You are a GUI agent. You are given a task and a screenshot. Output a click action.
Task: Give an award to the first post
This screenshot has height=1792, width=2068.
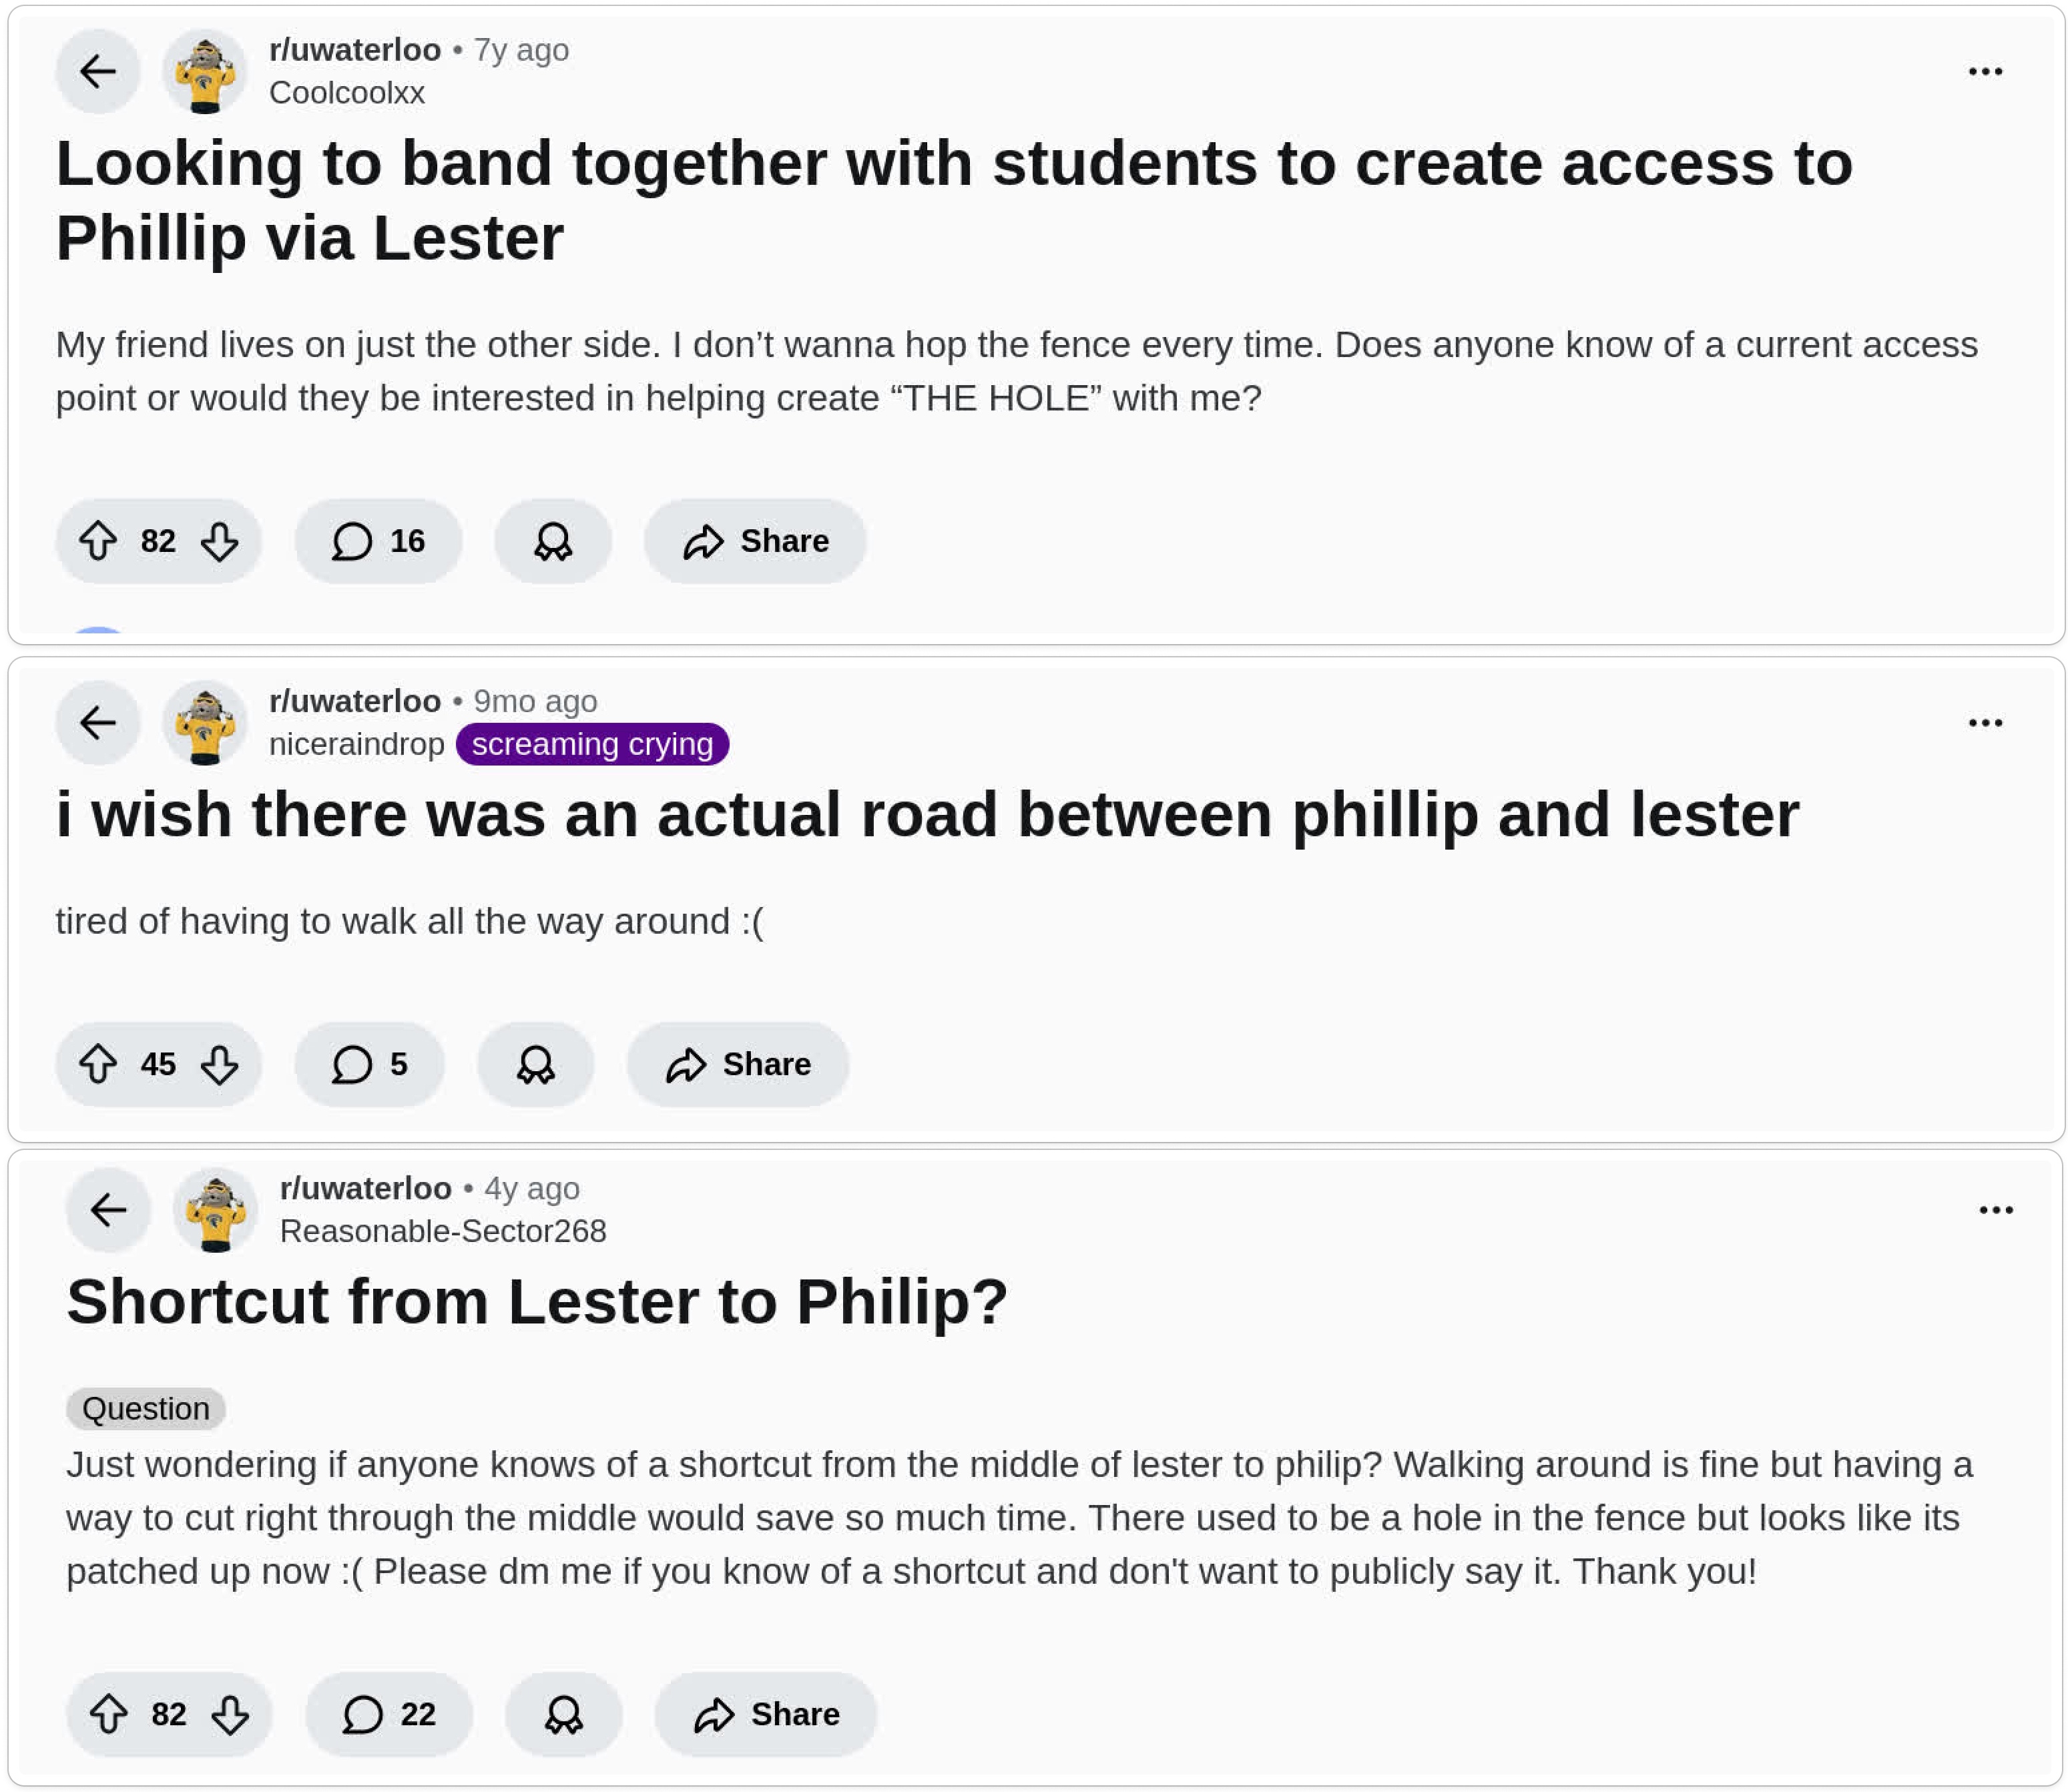[553, 541]
